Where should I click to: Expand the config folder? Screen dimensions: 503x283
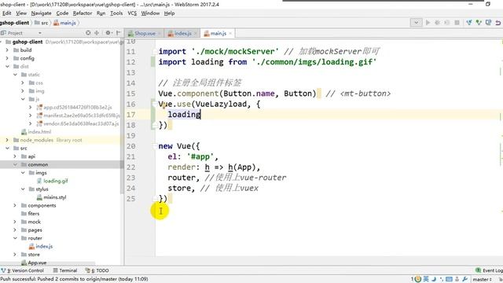(7, 58)
